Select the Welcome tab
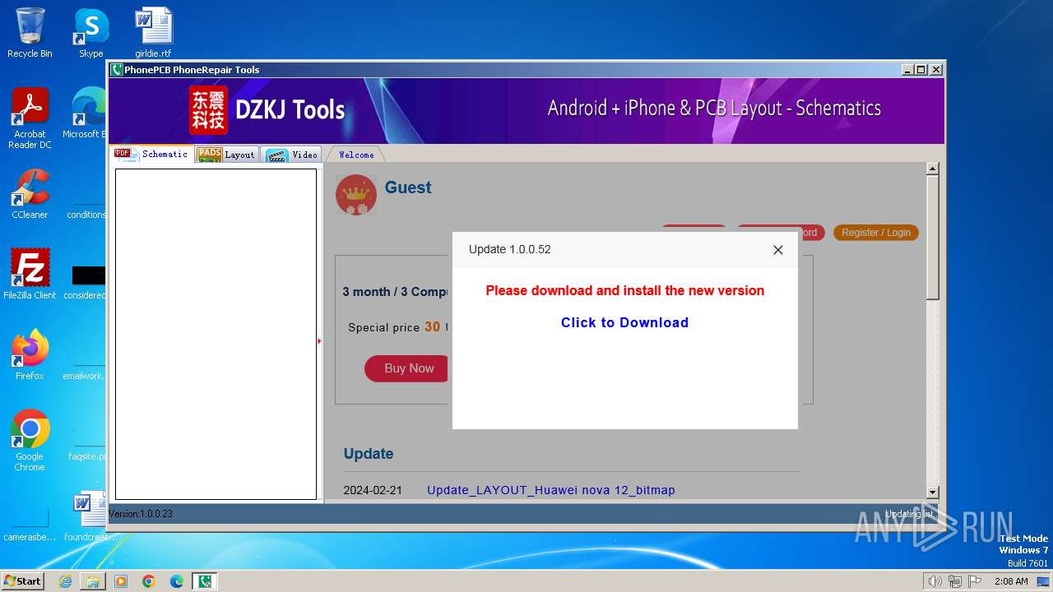1053x592 pixels. 356,155
